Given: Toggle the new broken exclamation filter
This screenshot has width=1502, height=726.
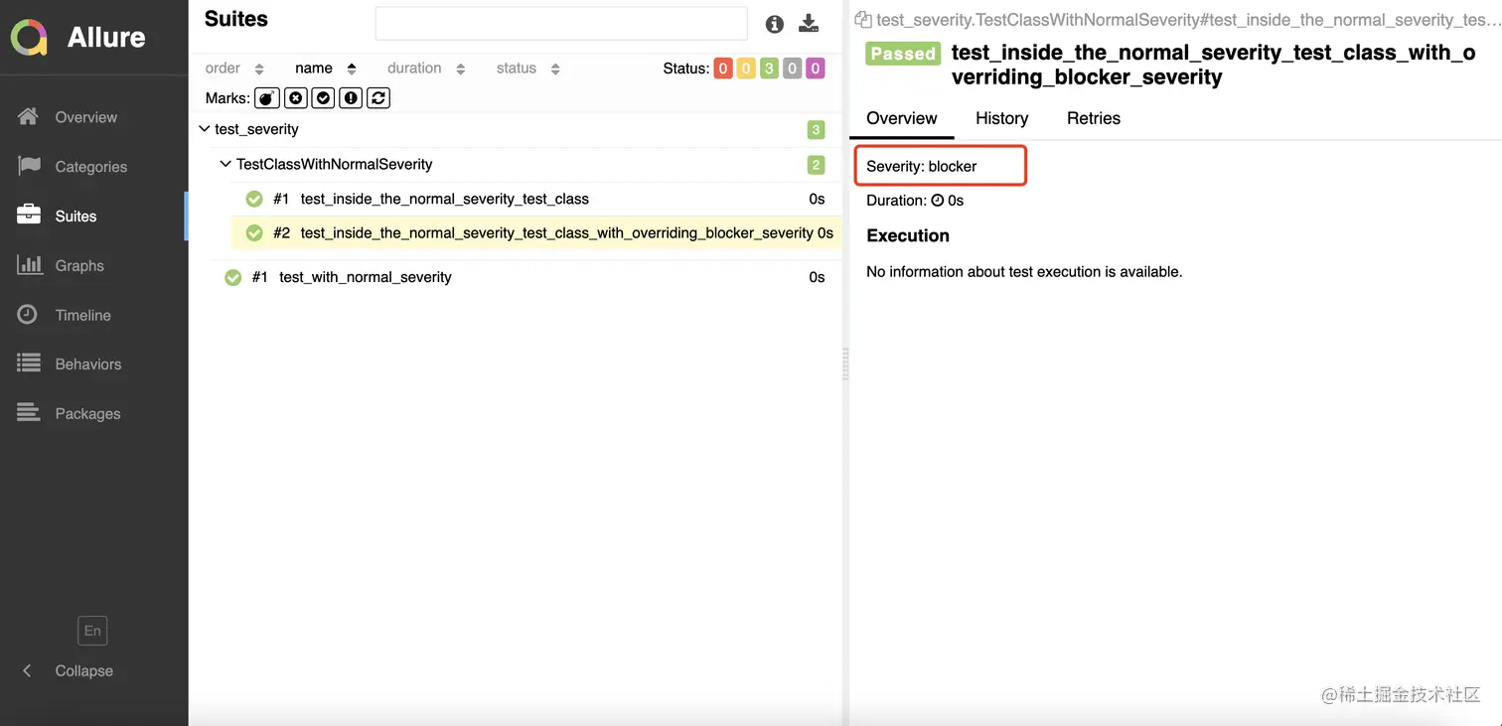Looking at the screenshot, I should [x=351, y=98].
